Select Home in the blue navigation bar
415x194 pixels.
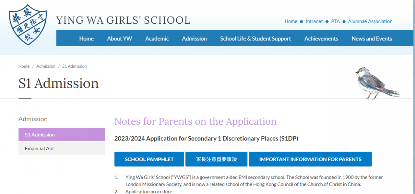point(86,39)
